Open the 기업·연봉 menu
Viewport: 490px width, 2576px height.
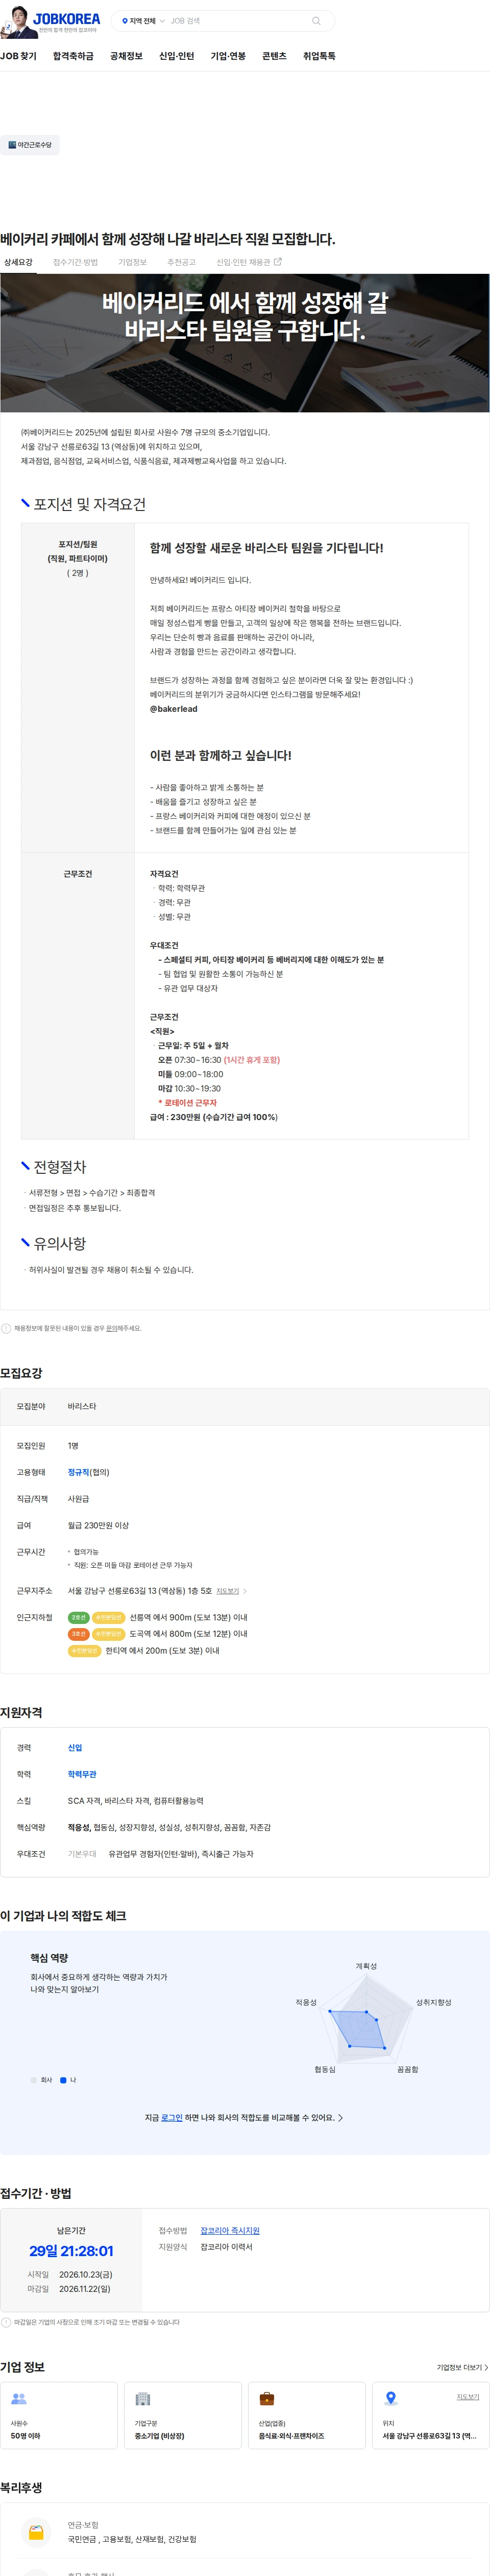pyautogui.click(x=228, y=56)
